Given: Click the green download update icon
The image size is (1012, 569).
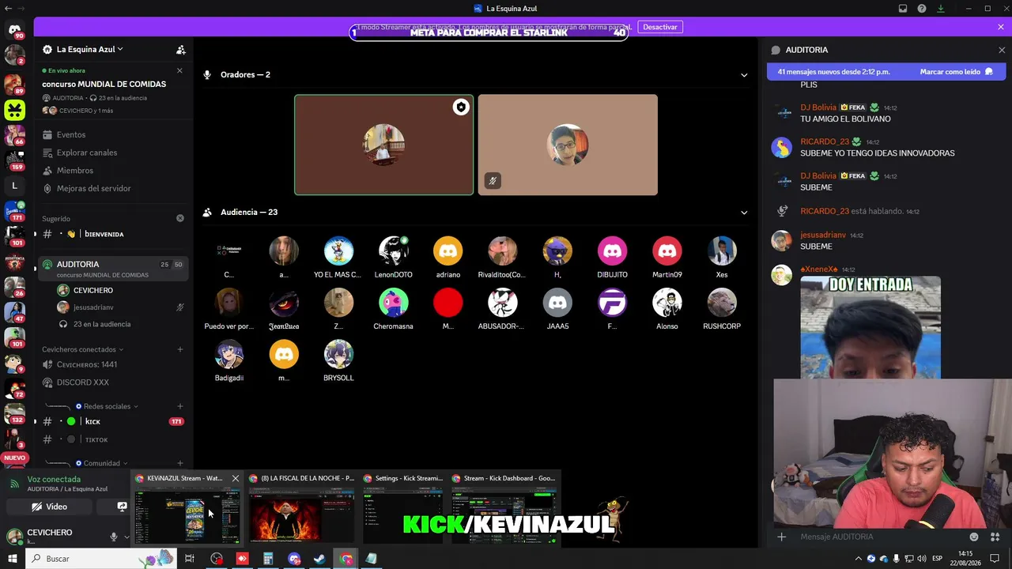Looking at the screenshot, I should 941,9.
